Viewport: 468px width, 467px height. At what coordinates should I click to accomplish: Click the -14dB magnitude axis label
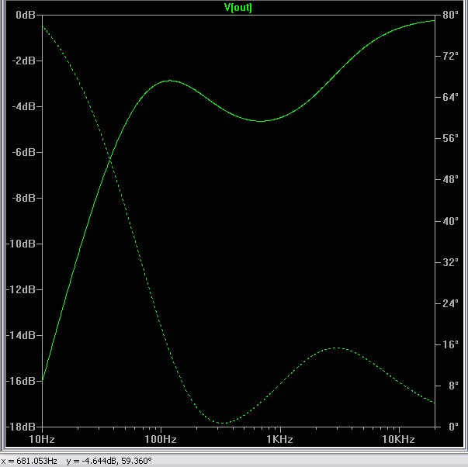pos(23,335)
